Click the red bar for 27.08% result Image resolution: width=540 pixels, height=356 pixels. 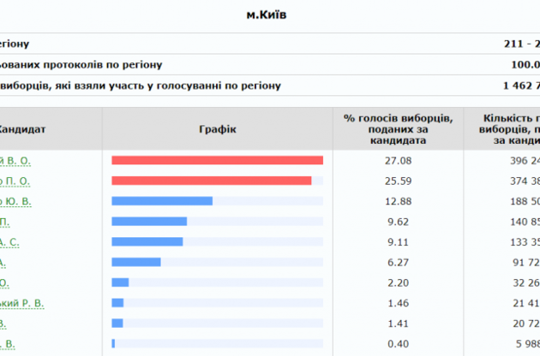tap(217, 160)
